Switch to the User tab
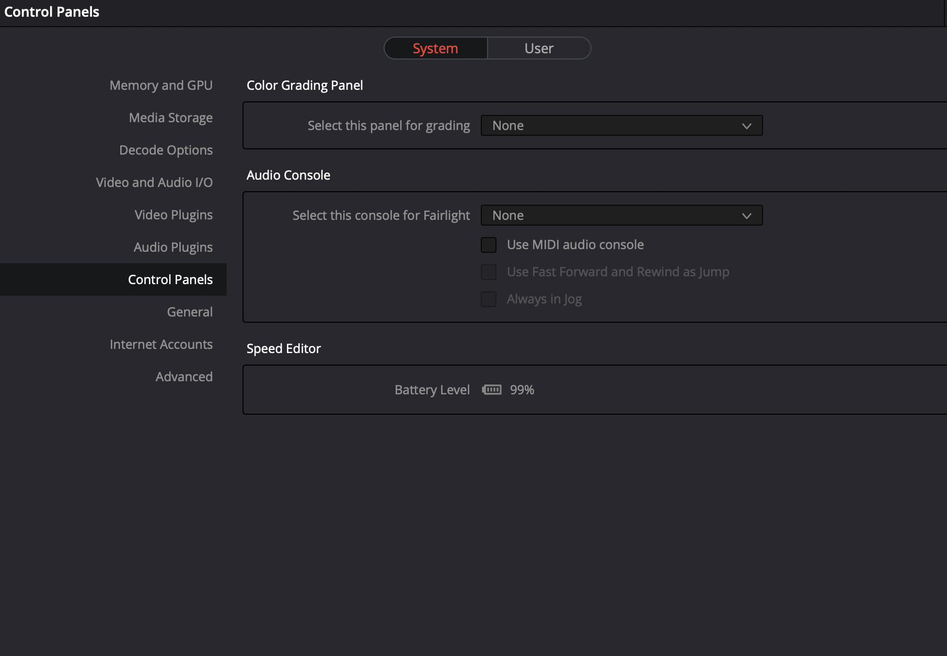Image resolution: width=947 pixels, height=656 pixels. [x=539, y=48]
